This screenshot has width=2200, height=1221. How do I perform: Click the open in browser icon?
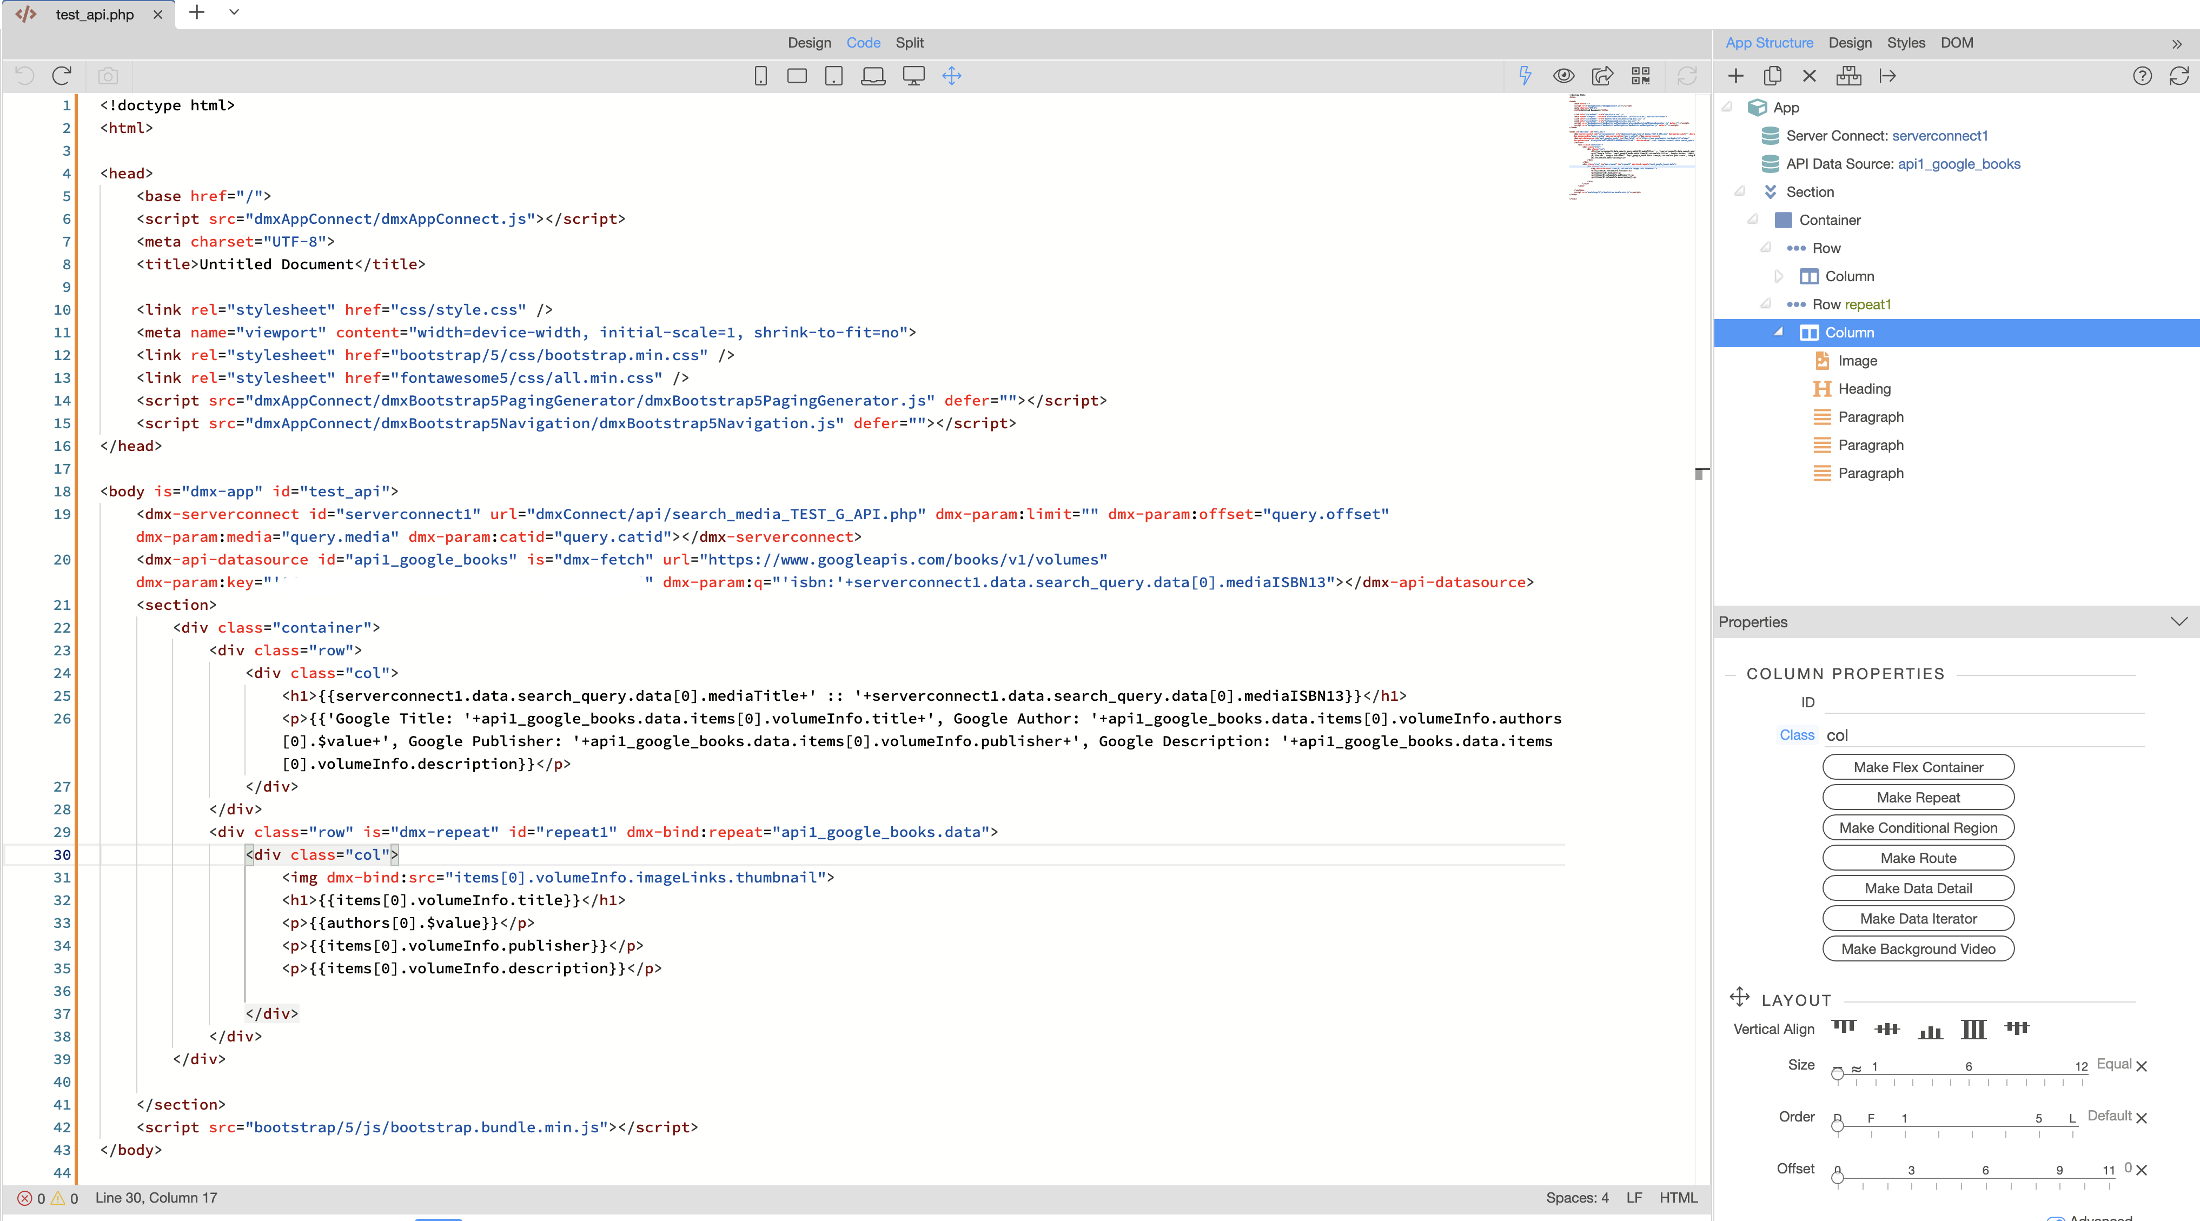(x=1602, y=76)
